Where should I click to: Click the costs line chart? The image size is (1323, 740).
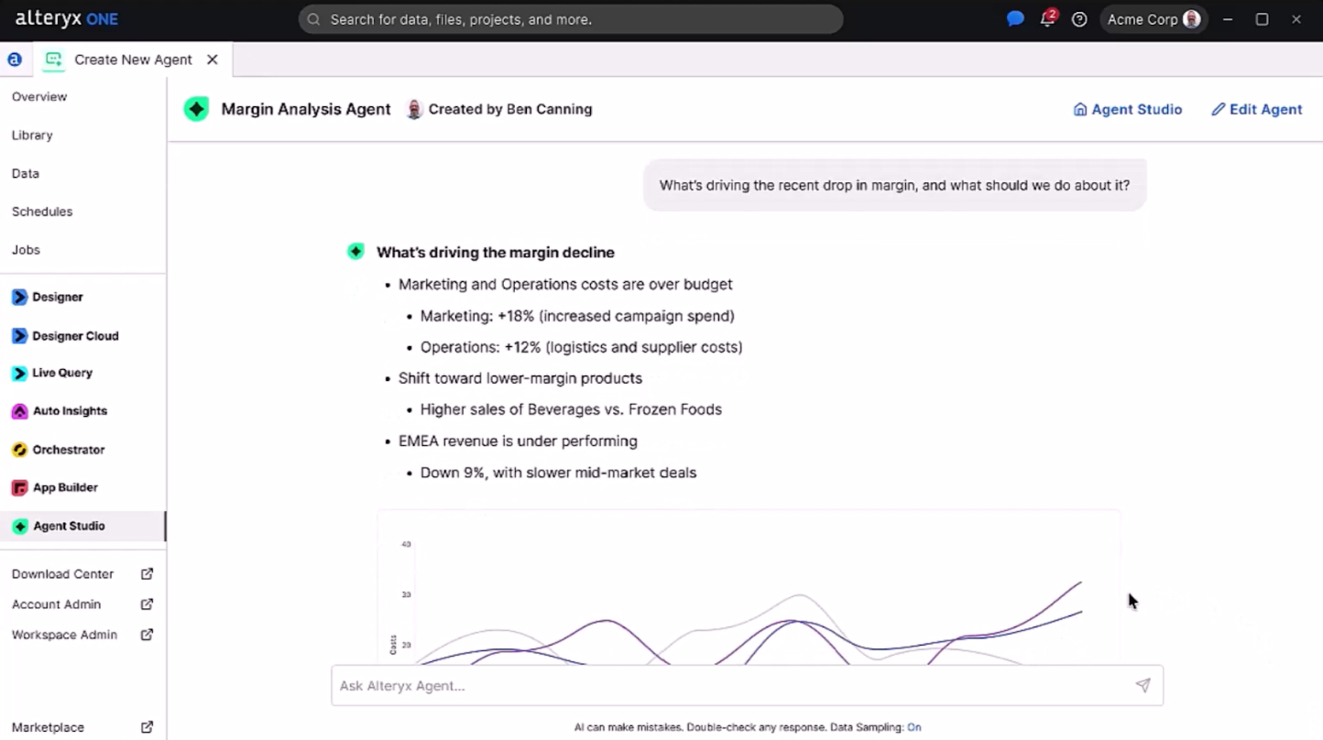(749, 588)
